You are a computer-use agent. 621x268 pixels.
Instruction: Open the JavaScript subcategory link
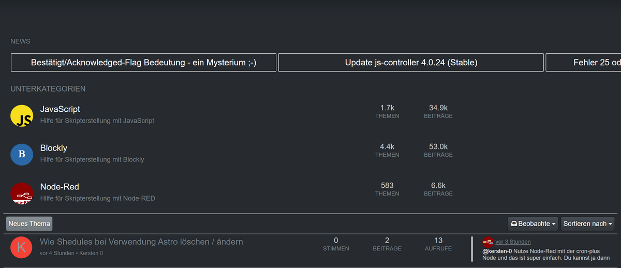pyautogui.click(x=60, y=109)
